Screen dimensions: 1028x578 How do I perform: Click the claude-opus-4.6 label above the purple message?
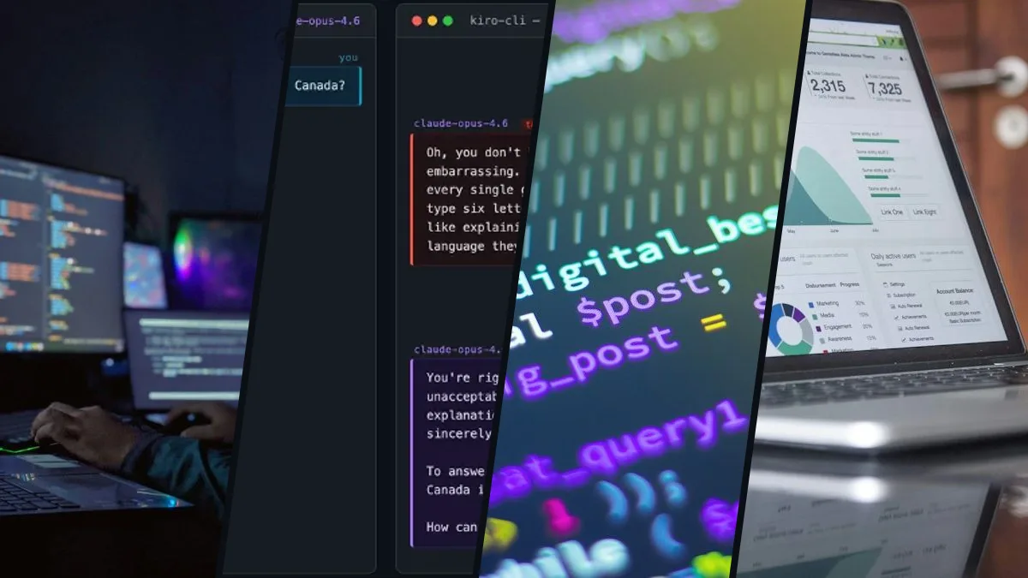tap(457, 349)
